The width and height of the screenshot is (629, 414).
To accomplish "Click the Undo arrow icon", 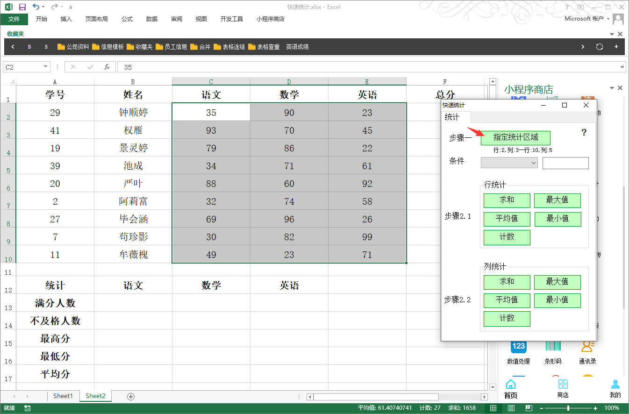I will coord(36,7).
